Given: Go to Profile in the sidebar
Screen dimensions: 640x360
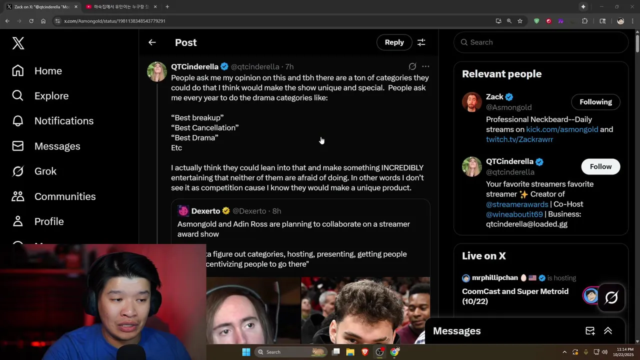Looking at the screenshot, I should [37, 221].
